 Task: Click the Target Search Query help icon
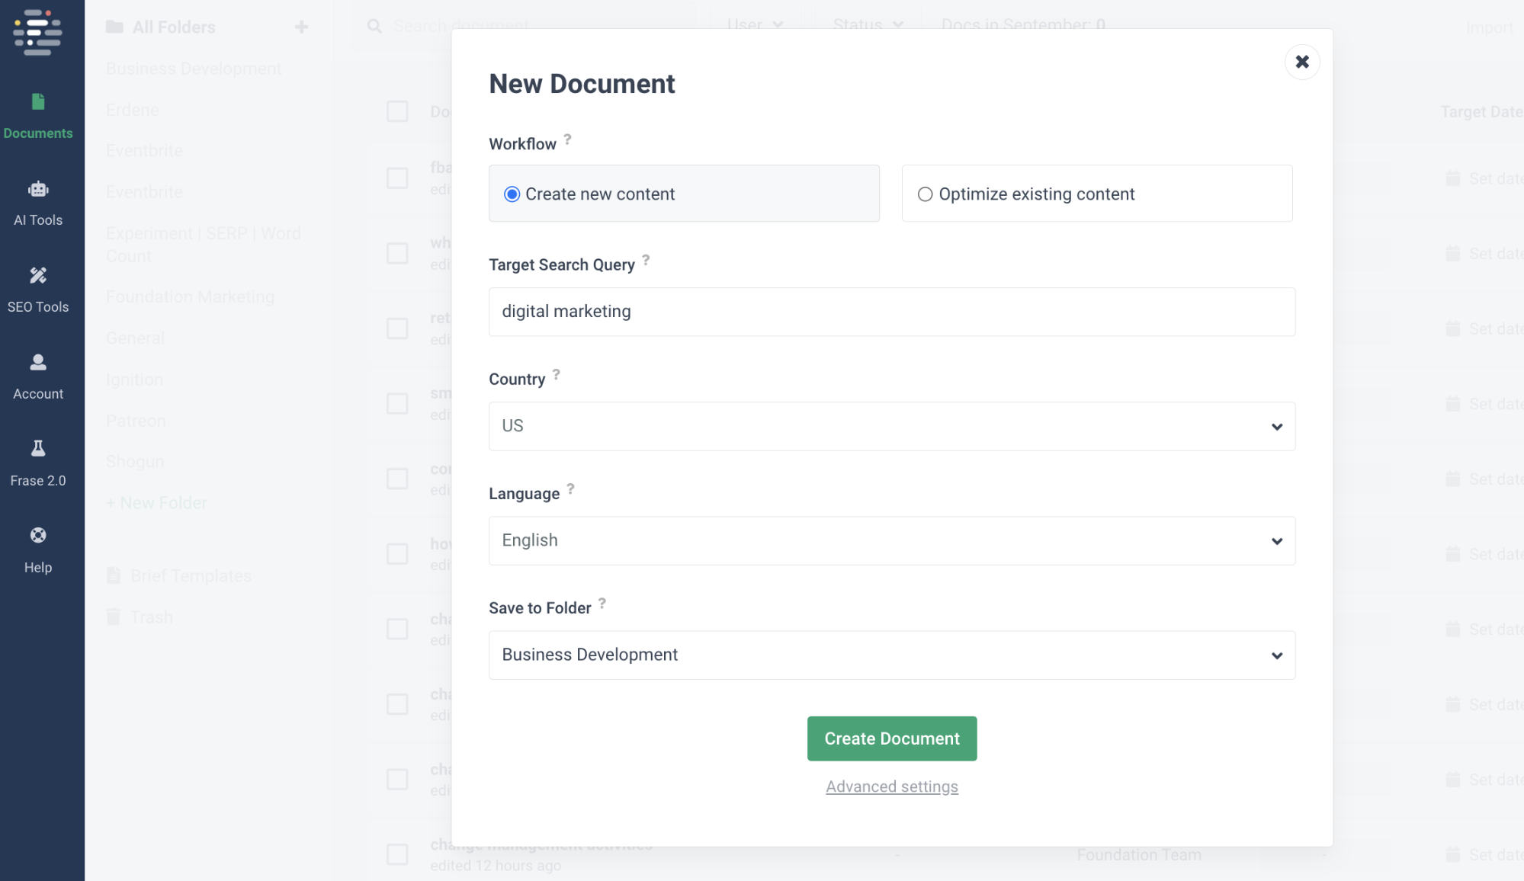[646, 260]
